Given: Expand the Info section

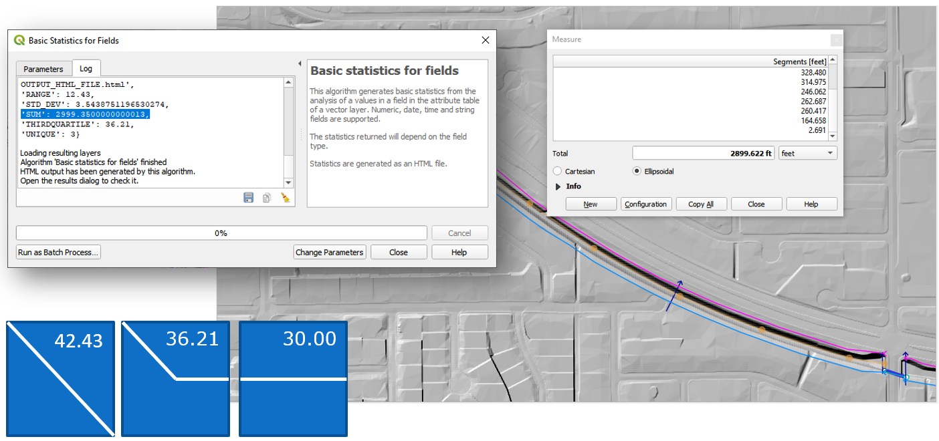Looking at the screenshot, I should click(x=558, y=186).
